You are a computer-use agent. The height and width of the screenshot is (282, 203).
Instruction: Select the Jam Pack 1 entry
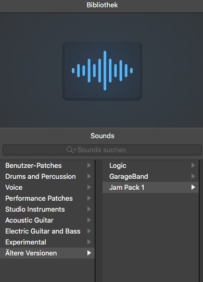pos(150,188)
